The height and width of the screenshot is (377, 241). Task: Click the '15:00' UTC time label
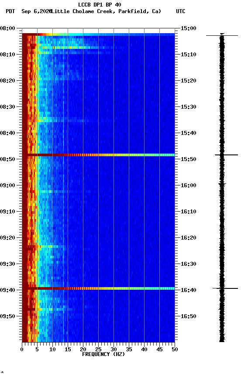(x=189, y=28)
